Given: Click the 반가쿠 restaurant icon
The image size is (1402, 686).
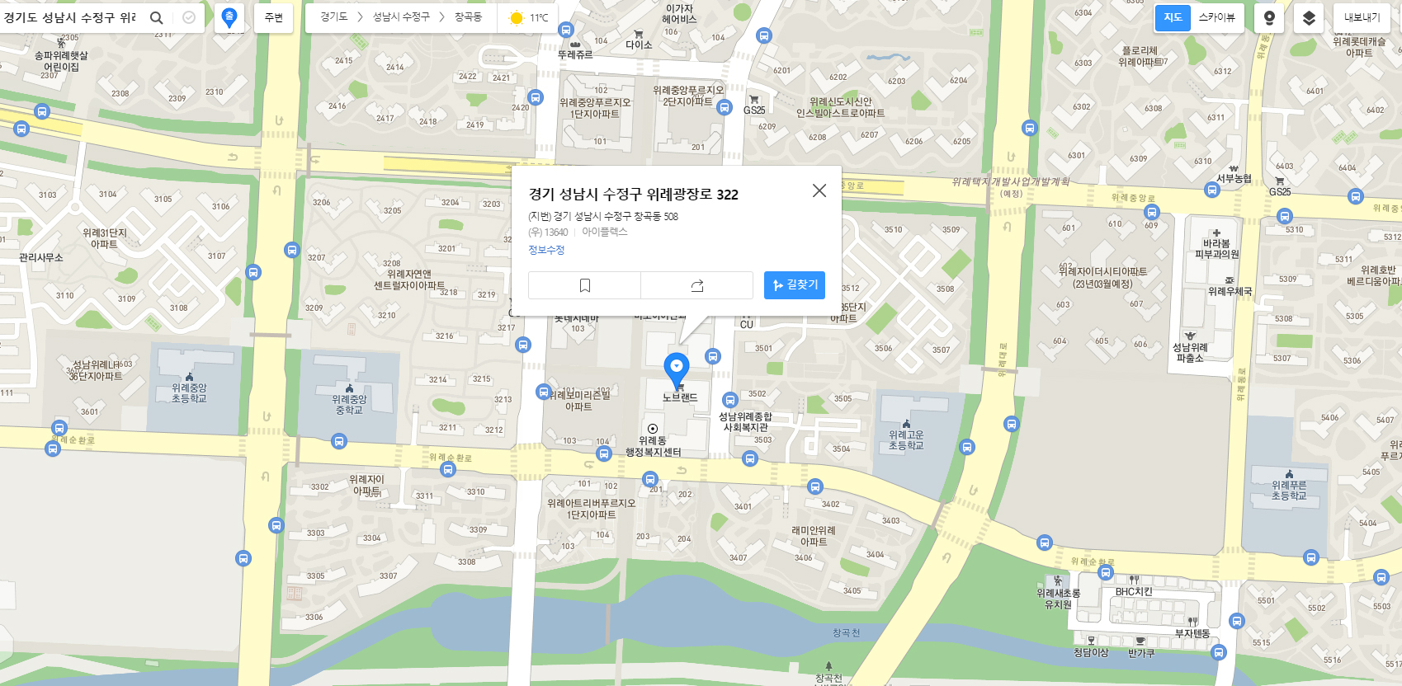Looking at the screenshot, I should 1140,641.
